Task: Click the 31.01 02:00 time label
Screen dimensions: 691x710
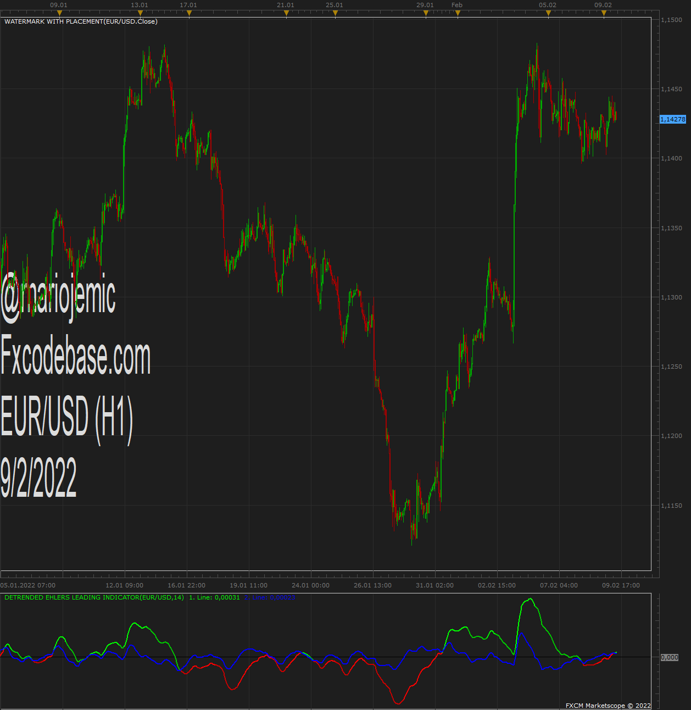Action: pyautogui.click(x=435, y=585)
